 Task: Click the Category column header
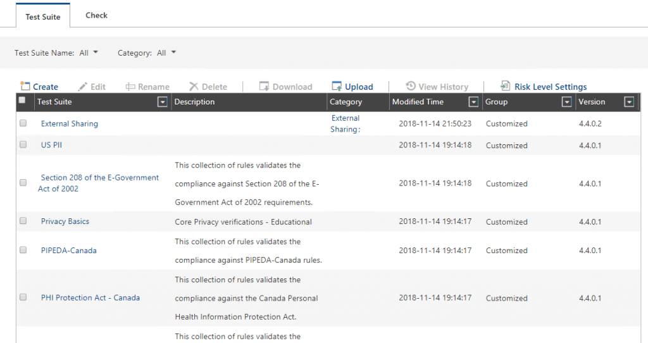[x=346, y=102]
